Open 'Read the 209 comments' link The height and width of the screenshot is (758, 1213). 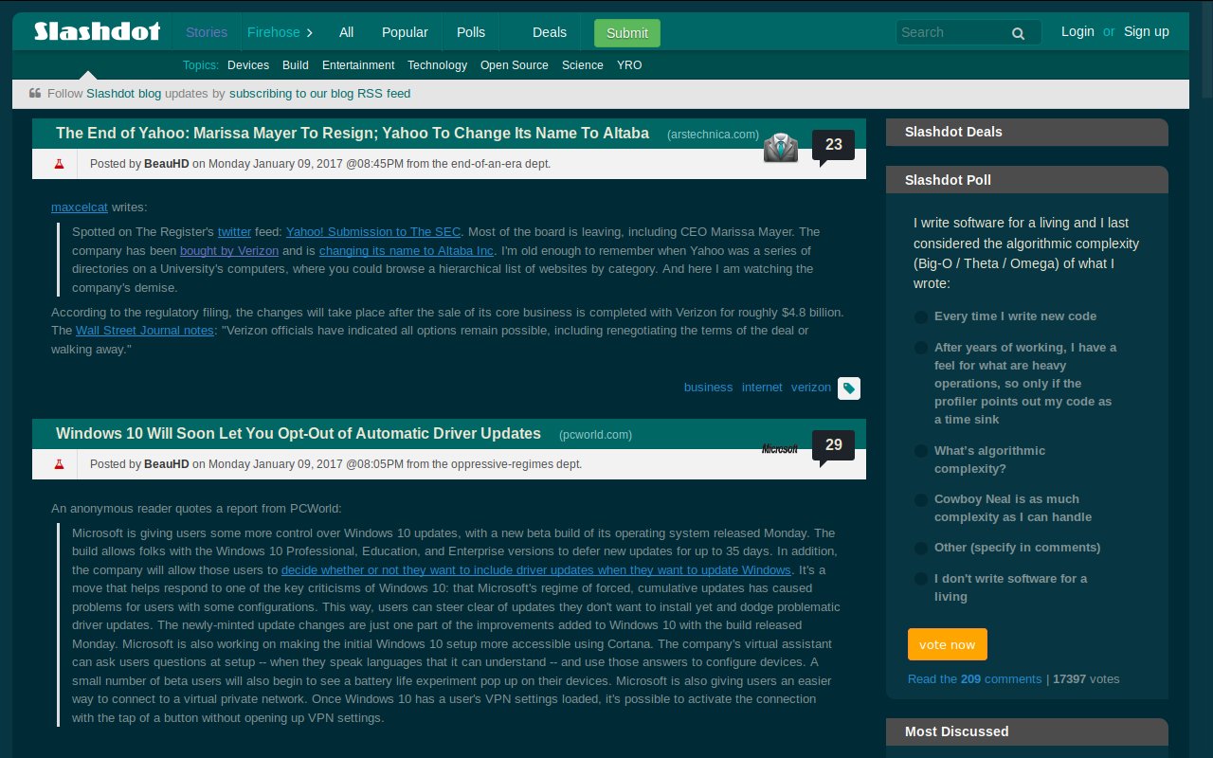pyautogui.click(x=974, y=678)
